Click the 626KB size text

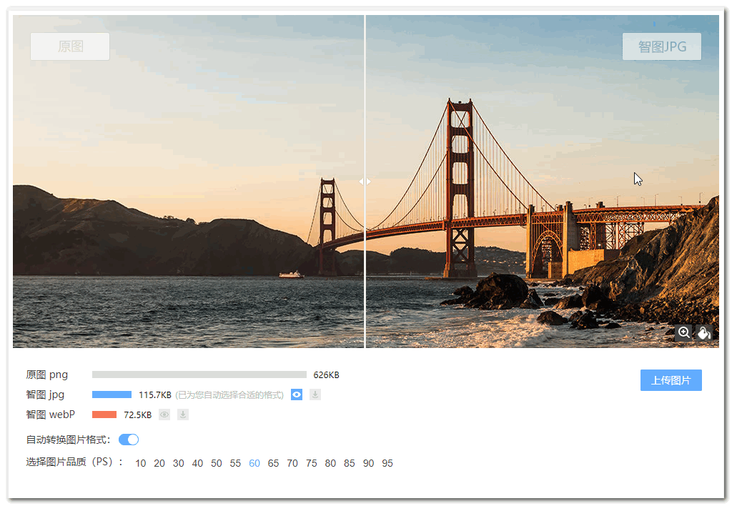326,375
